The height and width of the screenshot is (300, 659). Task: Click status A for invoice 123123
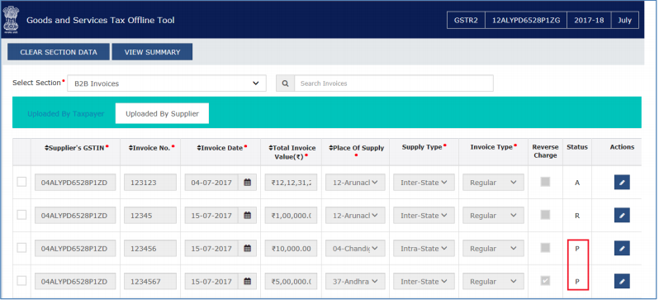click(577, 183)
